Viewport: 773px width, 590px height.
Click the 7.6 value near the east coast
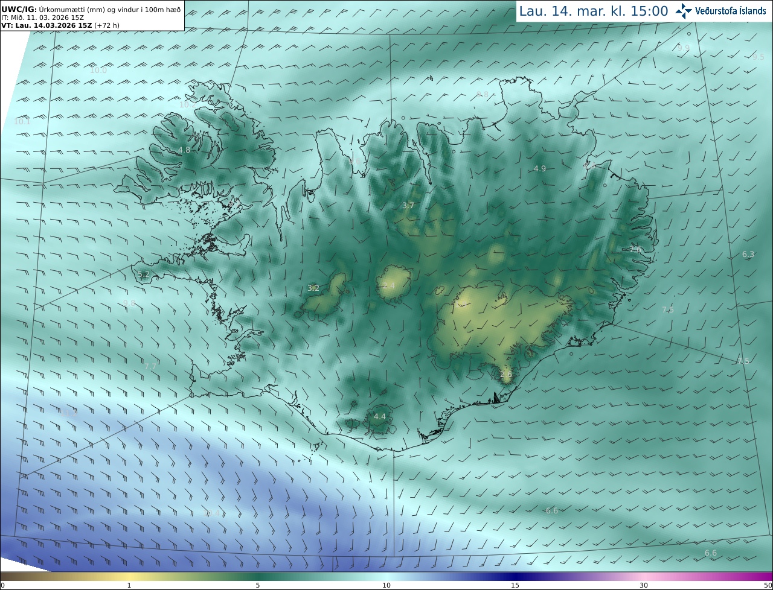coord(635,249)
